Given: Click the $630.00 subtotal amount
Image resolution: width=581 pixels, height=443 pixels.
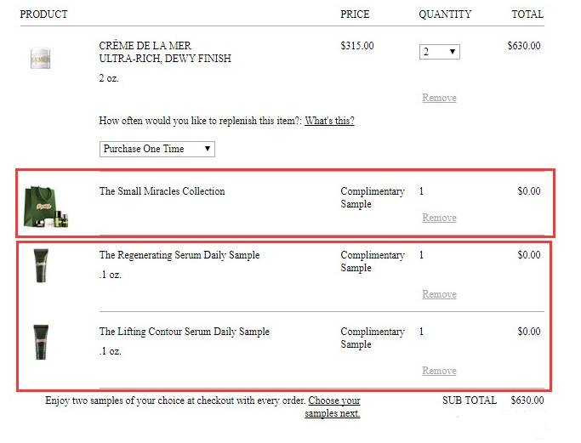Looking at the screenshot, I should (527, 400).
